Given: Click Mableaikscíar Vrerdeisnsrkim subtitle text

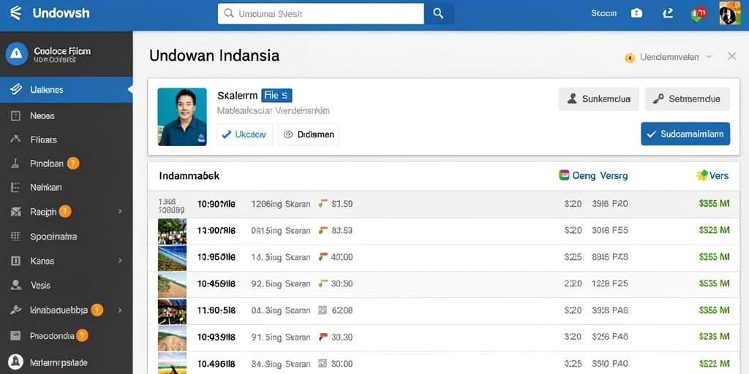Looking at the screenshot, I should (274, 111).
